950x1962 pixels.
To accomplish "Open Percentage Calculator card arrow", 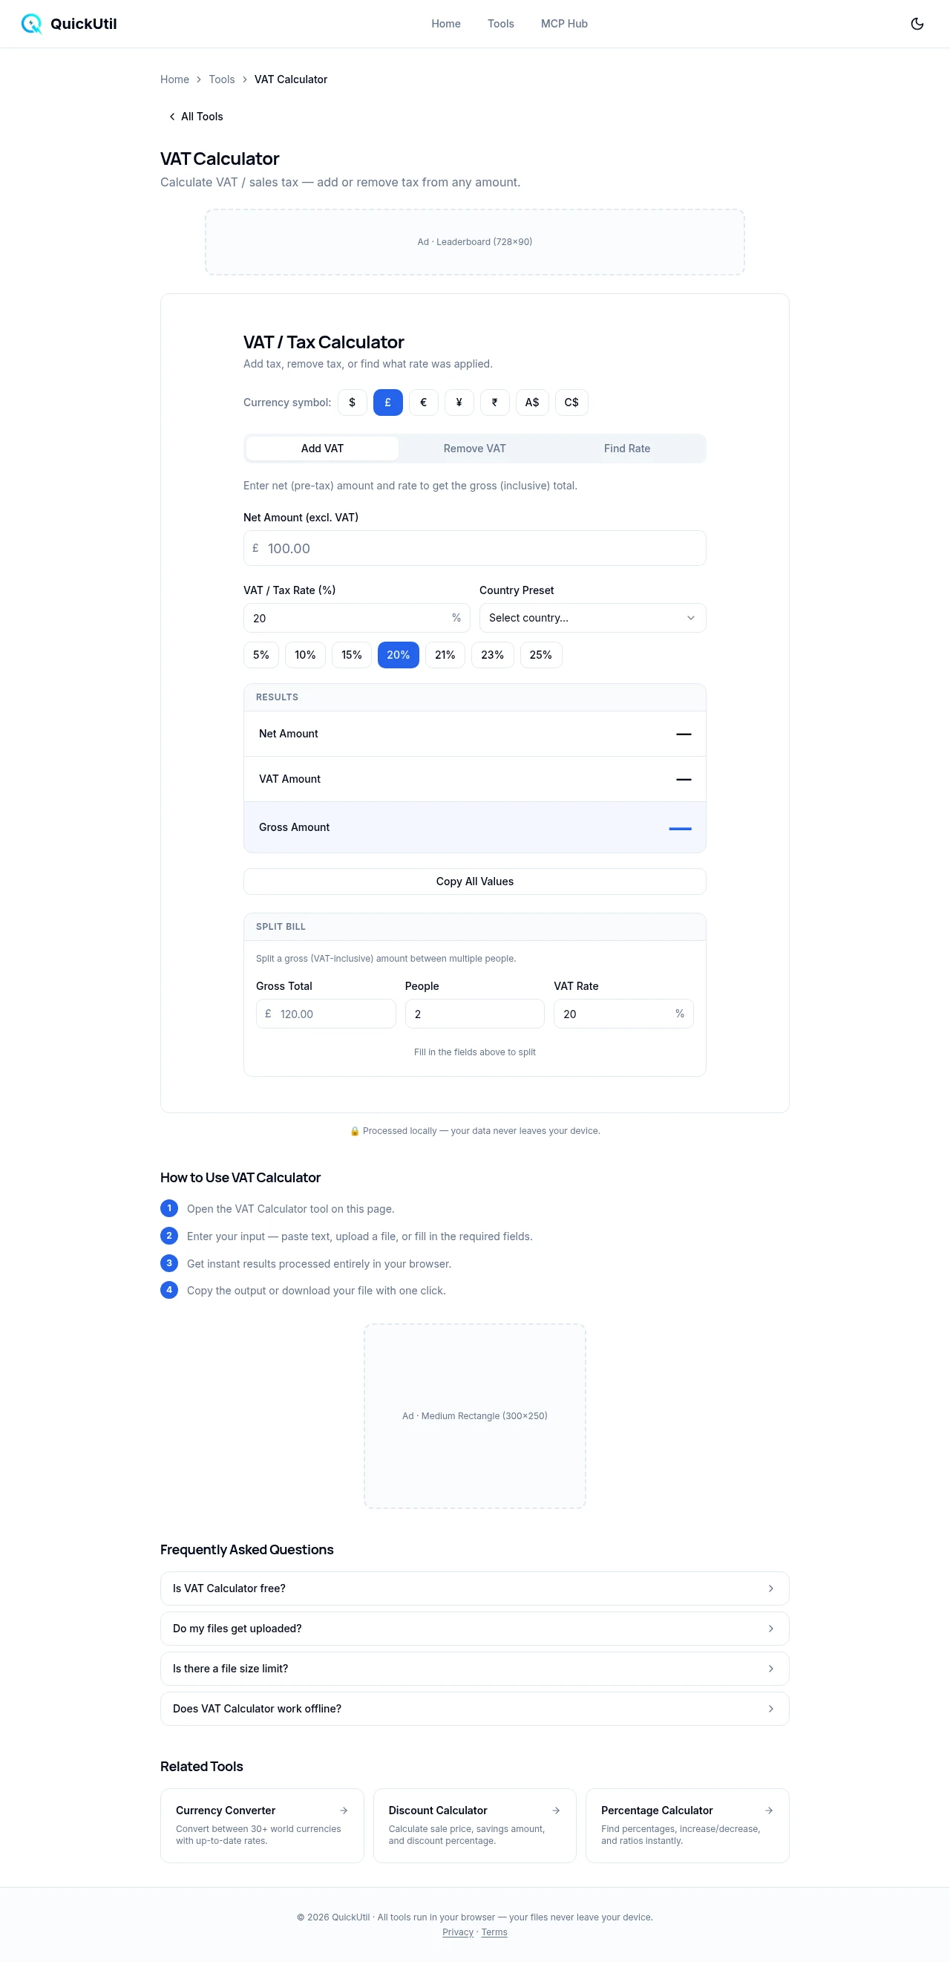I will 769,1810.
